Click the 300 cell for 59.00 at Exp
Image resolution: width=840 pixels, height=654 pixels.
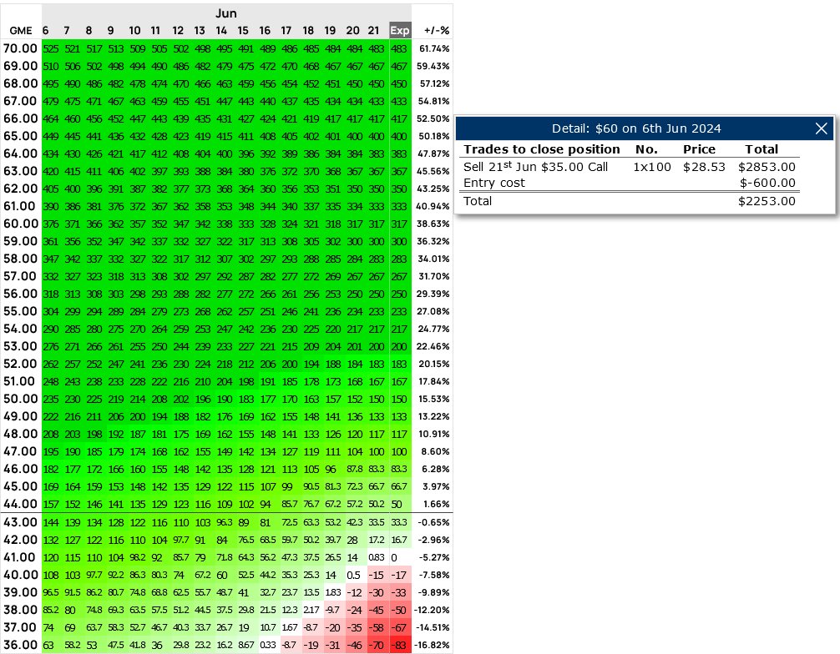click(x=398, y=241)
